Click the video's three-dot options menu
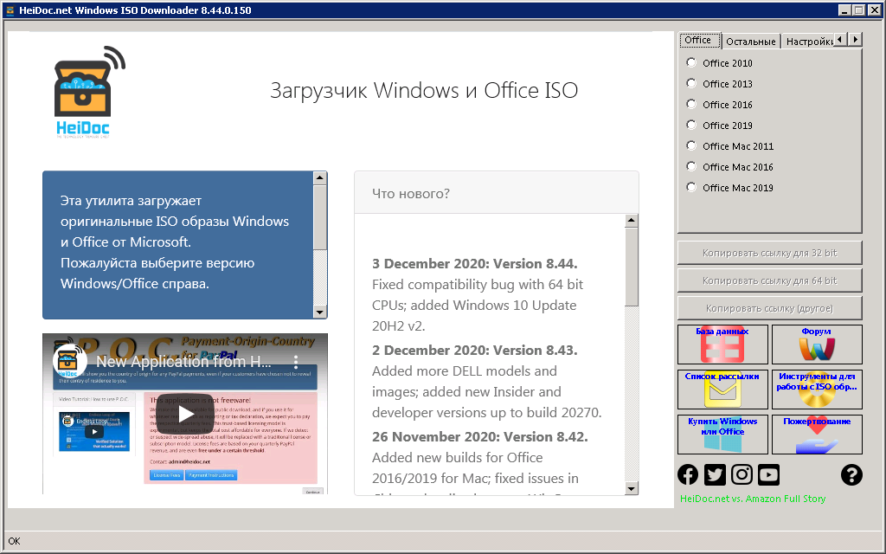This screenshot has width=886, height=554. pos(296,361)
